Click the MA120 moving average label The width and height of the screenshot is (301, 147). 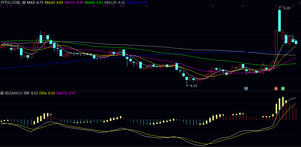point(115,3)
